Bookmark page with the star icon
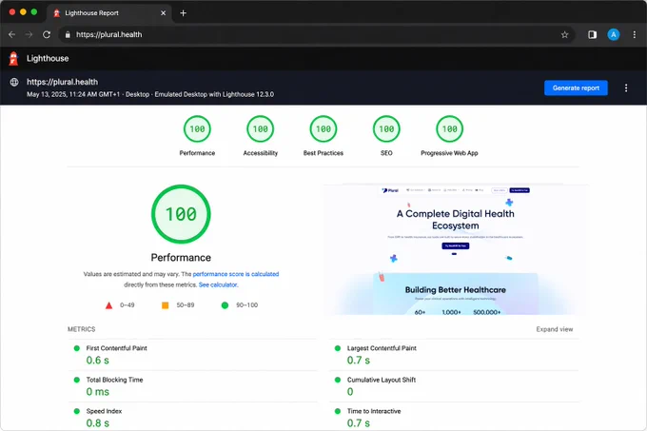Viewport: 647px width, 431px height. tap(564, 34)
